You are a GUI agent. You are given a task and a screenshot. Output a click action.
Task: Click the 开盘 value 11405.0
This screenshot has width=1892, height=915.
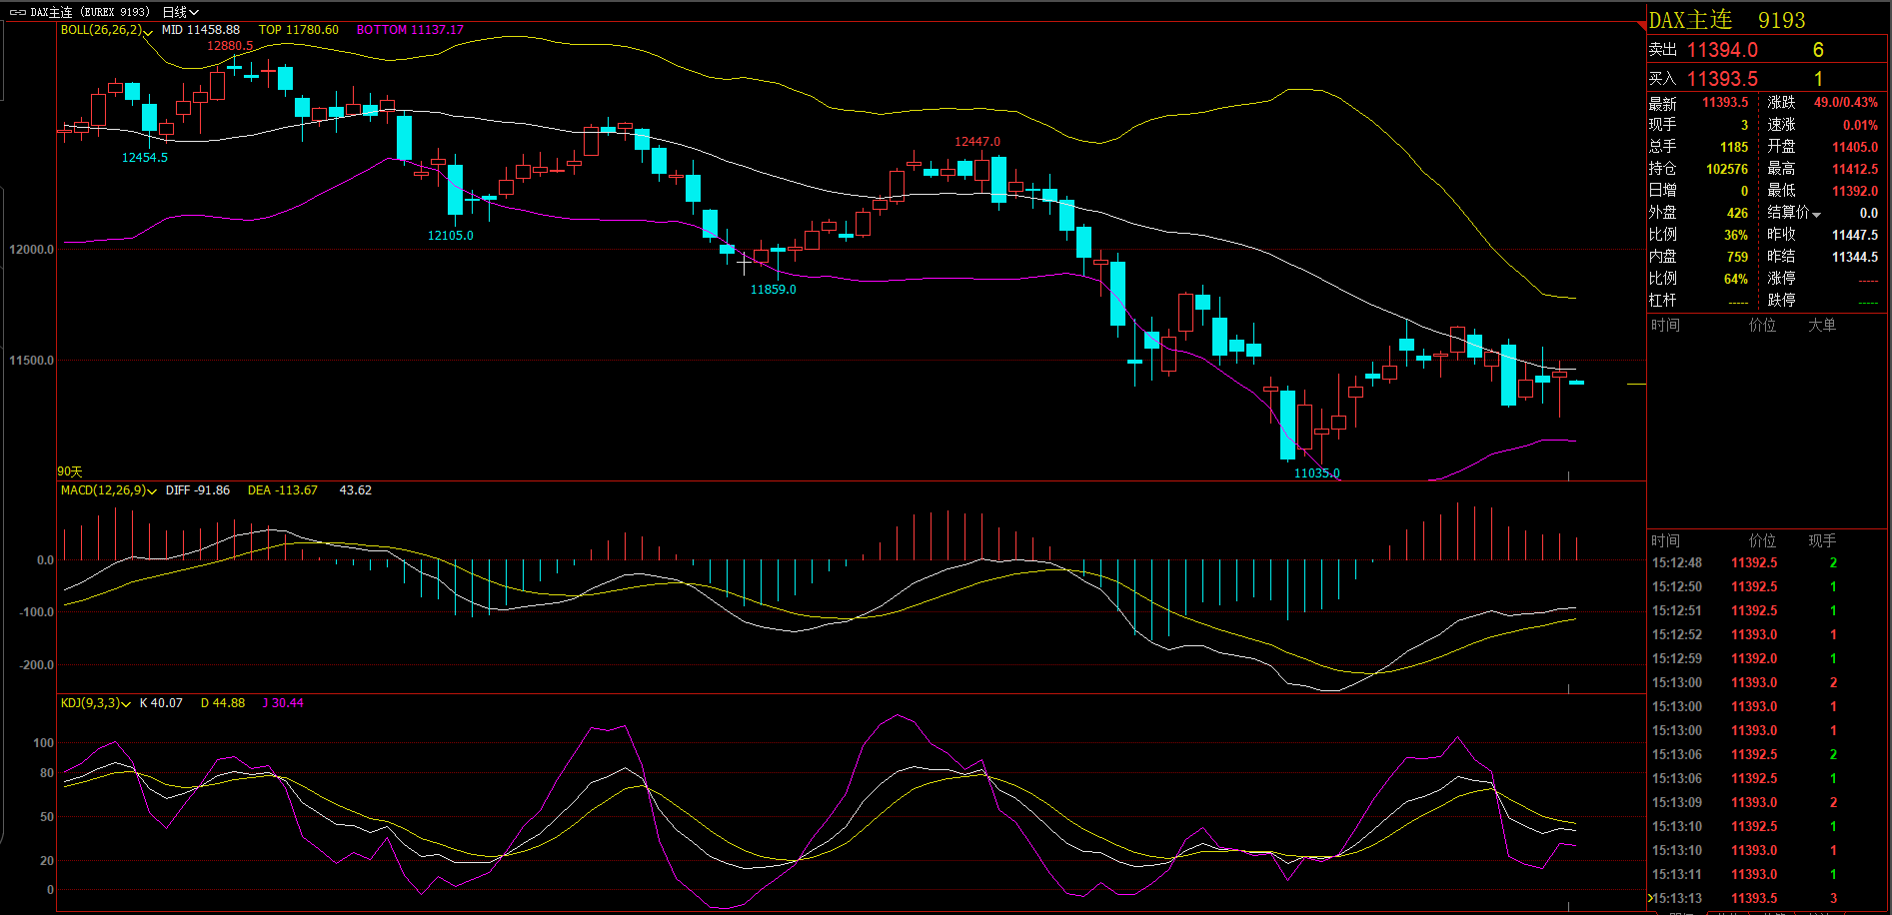click(1855, 147)
